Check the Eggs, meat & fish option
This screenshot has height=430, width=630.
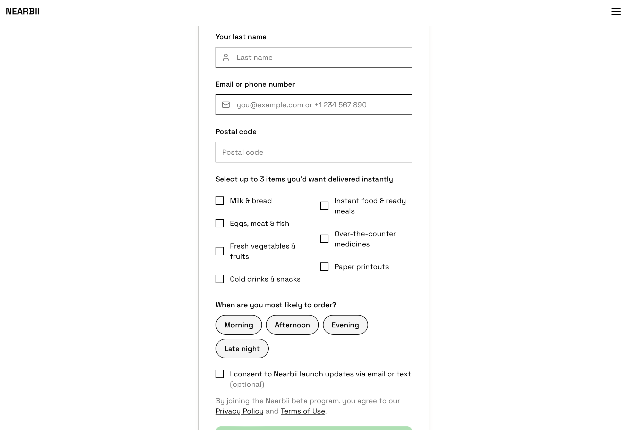click(x=220, y=223)
